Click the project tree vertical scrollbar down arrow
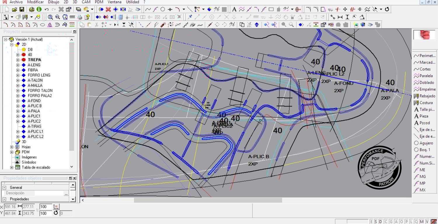 72,167
